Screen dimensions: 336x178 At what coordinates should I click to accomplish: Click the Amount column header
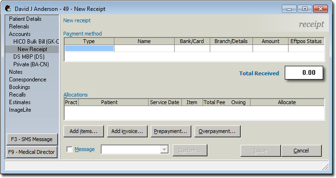coord(271,41)
